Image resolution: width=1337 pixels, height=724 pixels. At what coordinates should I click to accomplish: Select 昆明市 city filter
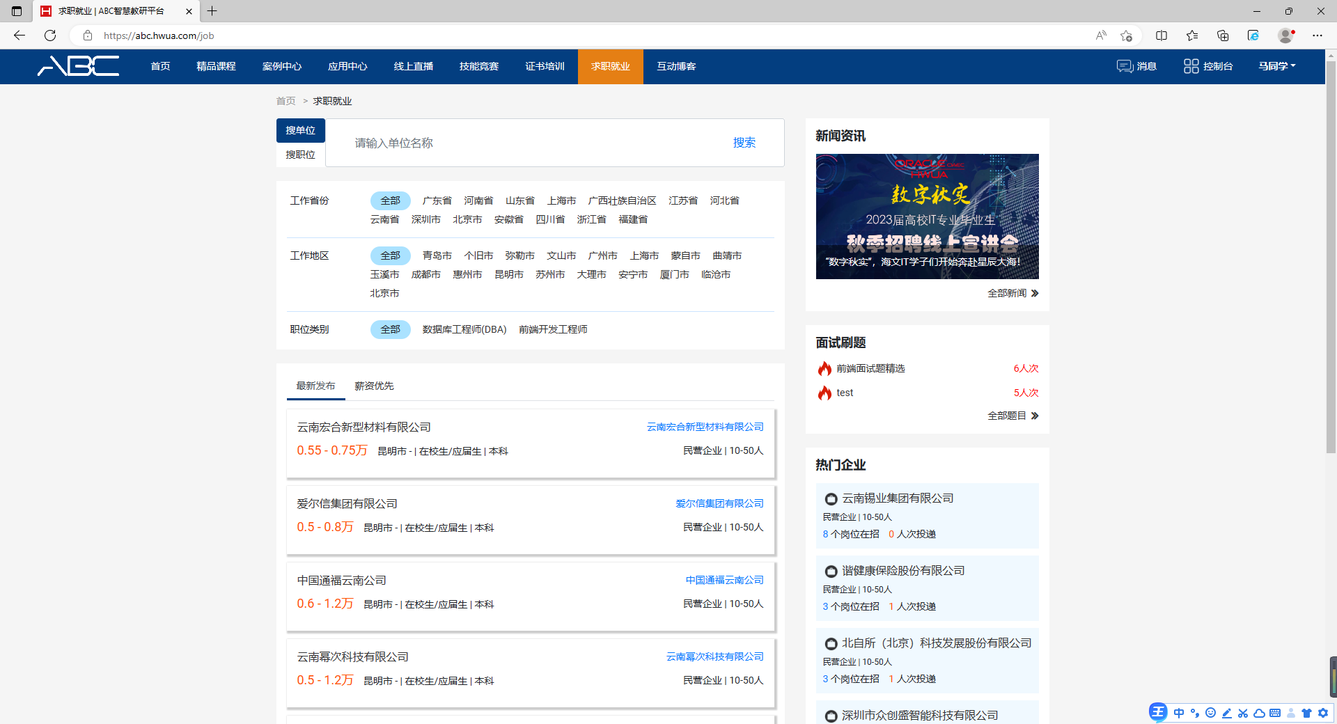(509, 274)
